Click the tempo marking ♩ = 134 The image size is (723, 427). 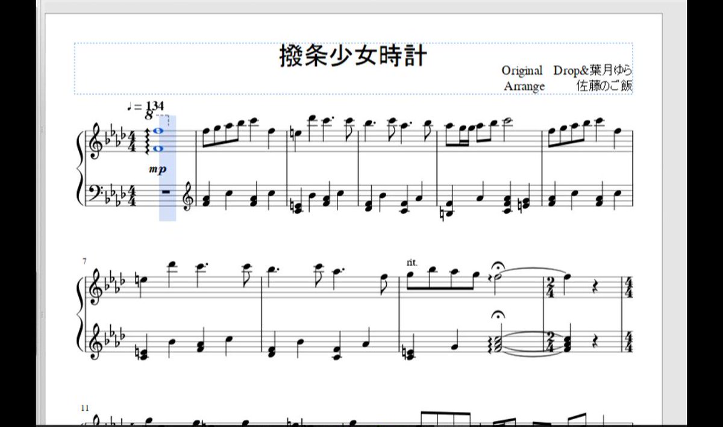point(145,107)
